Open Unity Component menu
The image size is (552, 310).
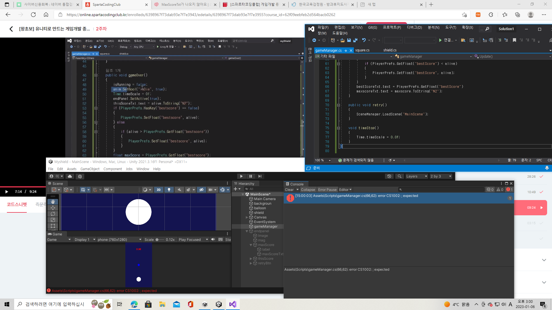coord(113,169)
